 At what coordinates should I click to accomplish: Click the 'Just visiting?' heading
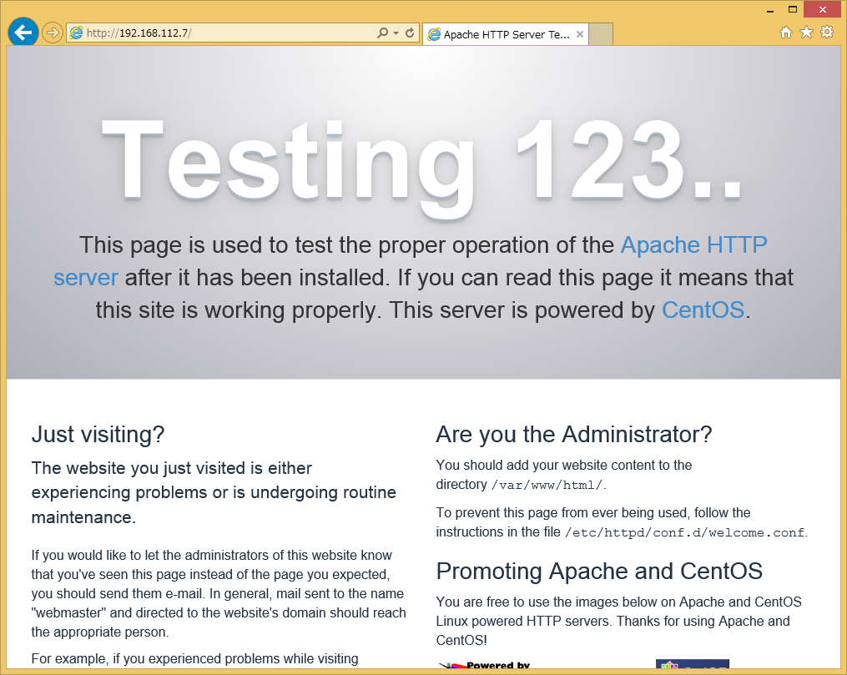point(98,434)
